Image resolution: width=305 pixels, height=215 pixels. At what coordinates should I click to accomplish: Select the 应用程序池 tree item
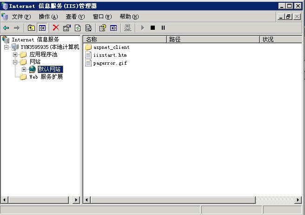coord(43,54)
